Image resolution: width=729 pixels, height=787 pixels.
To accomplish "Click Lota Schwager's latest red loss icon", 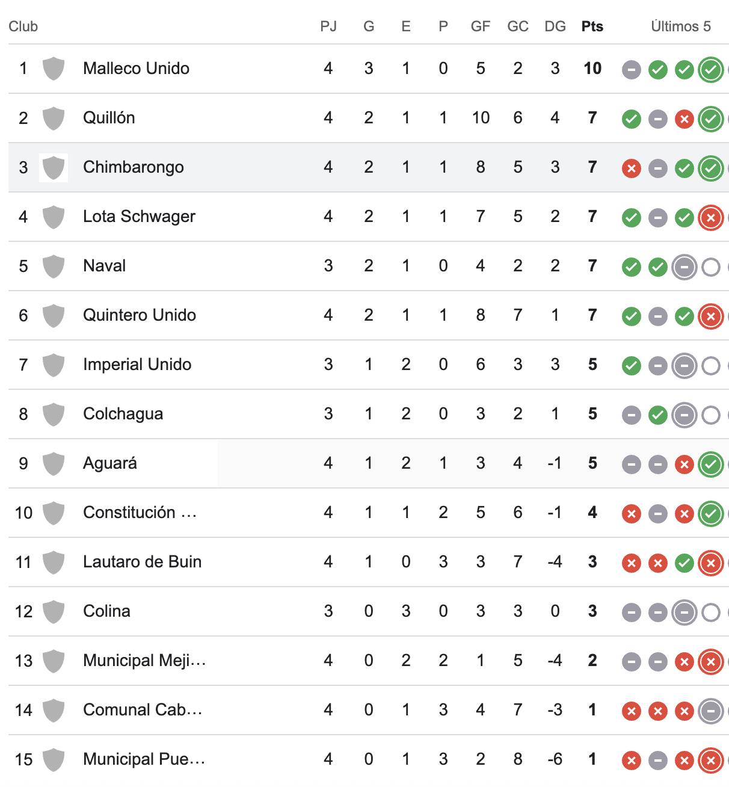I will point(710,218).
